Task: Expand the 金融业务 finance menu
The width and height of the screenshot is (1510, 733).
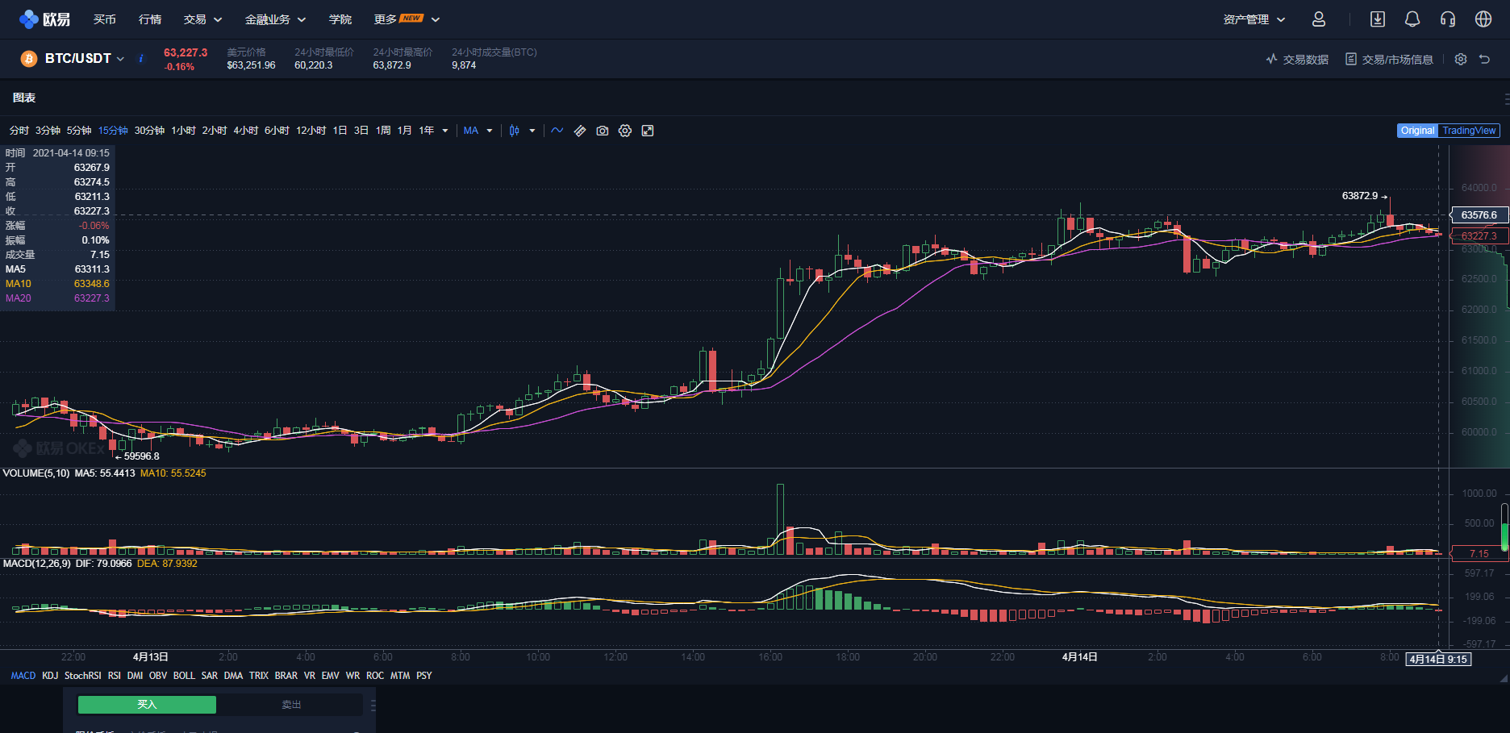Action: pos(275,19)
